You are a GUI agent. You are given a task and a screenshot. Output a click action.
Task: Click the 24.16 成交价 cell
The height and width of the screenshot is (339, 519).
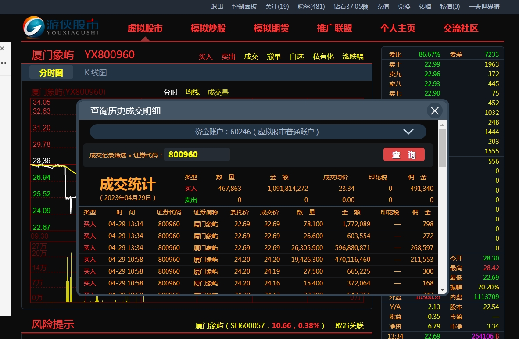point(272,283)
